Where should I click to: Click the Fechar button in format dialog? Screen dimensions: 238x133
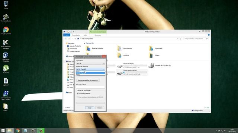[x=100, y=108]
